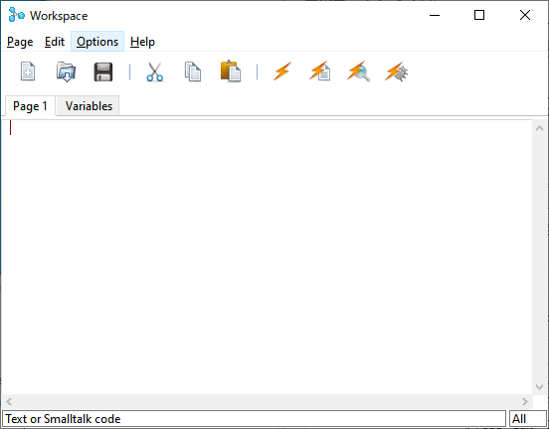Click the Workspace app icon in title bar
Image resolution: width=549 pixels, height=429 pixels.
17,15
